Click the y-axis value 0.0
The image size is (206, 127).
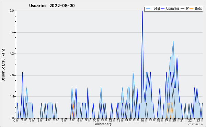click(12, 118)
